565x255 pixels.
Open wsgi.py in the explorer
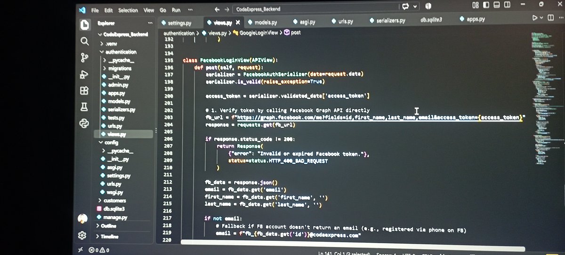tap(115, 192)
